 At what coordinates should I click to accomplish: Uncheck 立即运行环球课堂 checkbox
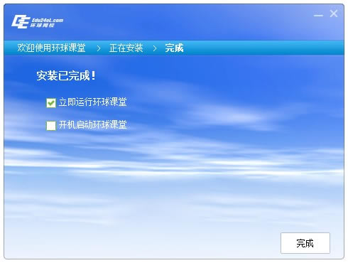(x=51, y=103)
